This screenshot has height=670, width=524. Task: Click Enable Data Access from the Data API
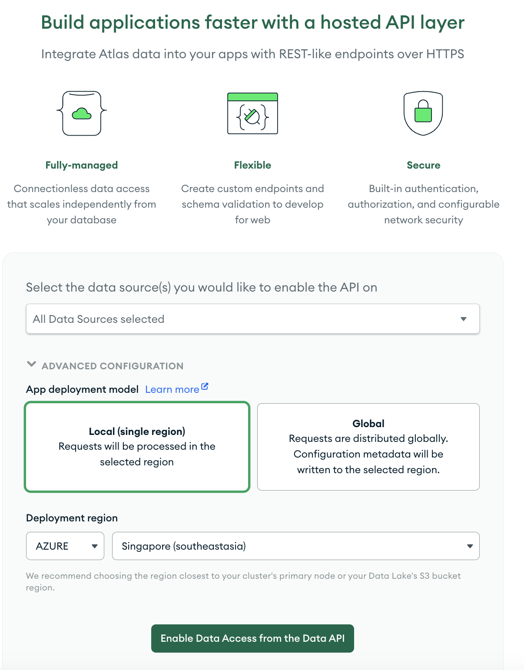(x=252, y=638)
